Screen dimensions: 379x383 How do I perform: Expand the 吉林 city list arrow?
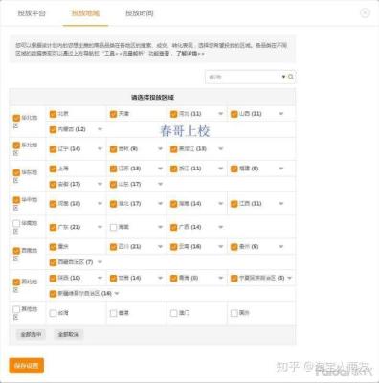pos(160,149)
